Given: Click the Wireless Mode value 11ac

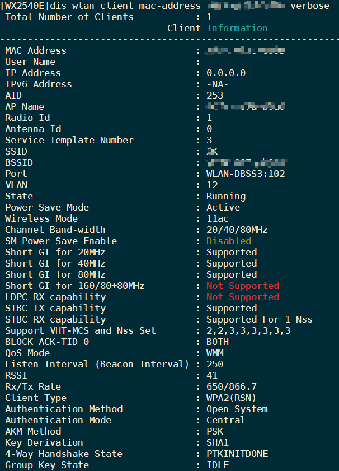Looking at the screenshot, I should pos(218,218).
